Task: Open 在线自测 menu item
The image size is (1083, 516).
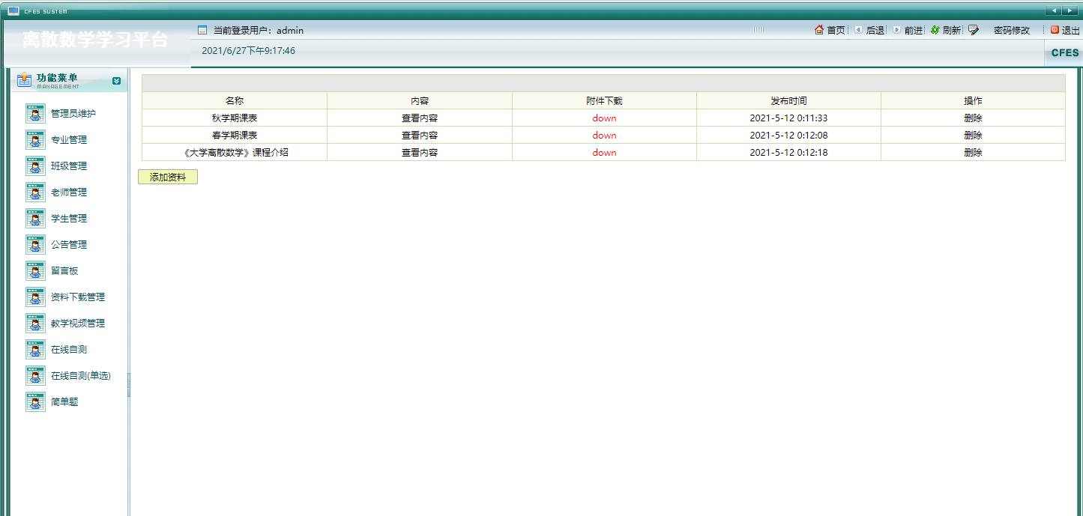Action: (x=69, y=350)
